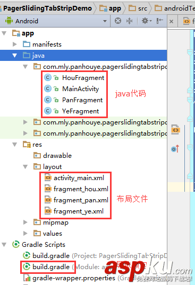195x285 pixels.
Task: Expand the second com.mly.panhouye package
Action: (x=26, y=122)
